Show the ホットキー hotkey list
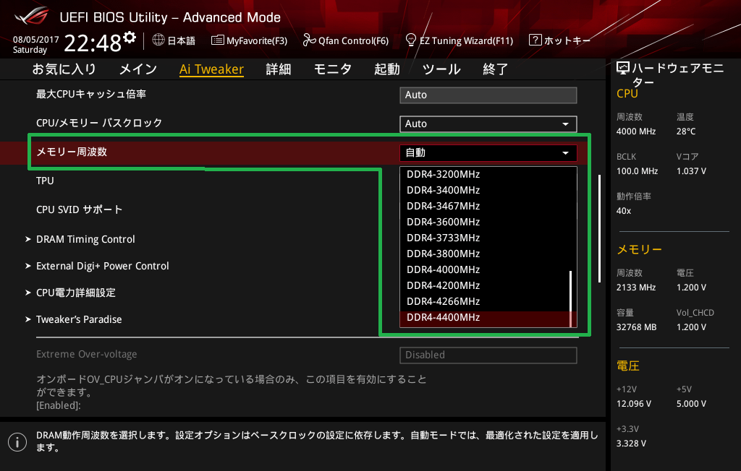 [x=567, y=41]
